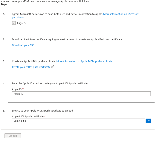
Task: Toggle the "I agree" checkbox
Action: pos(14,23)
